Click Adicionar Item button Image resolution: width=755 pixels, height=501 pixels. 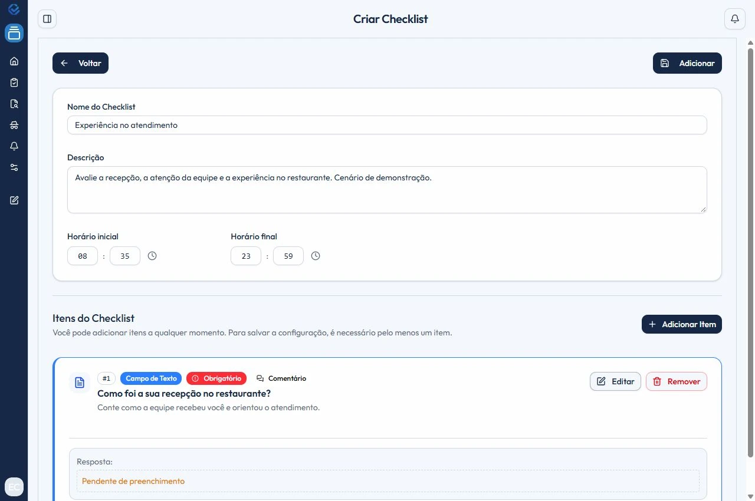click(682, 324)
